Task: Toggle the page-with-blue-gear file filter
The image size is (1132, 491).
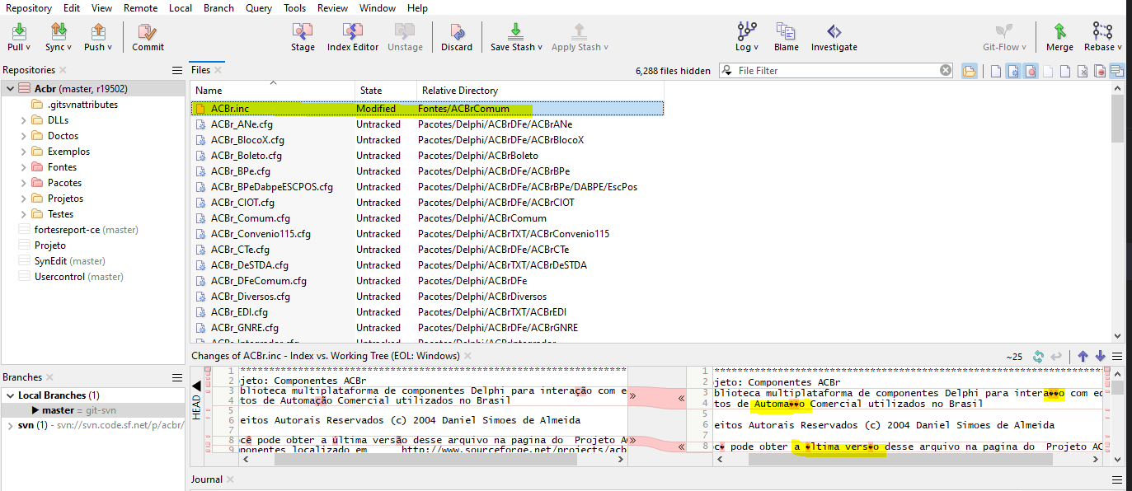Action: (1013, 71)
